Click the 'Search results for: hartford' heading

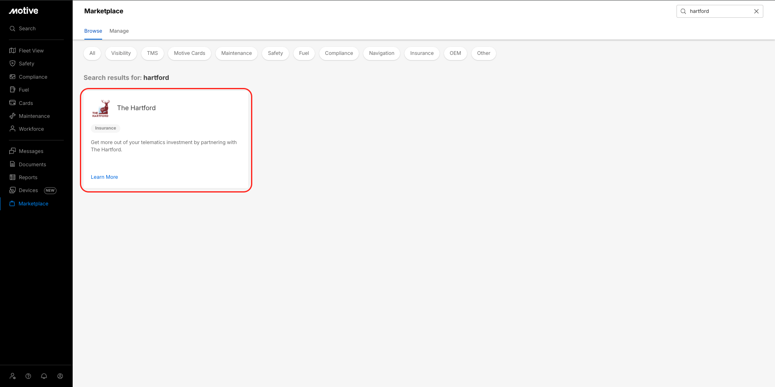(x=126, y=77)
